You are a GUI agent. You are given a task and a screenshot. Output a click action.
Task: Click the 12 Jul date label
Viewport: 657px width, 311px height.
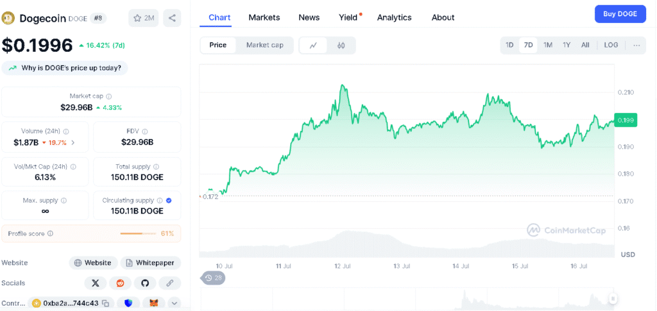[343, 266]
